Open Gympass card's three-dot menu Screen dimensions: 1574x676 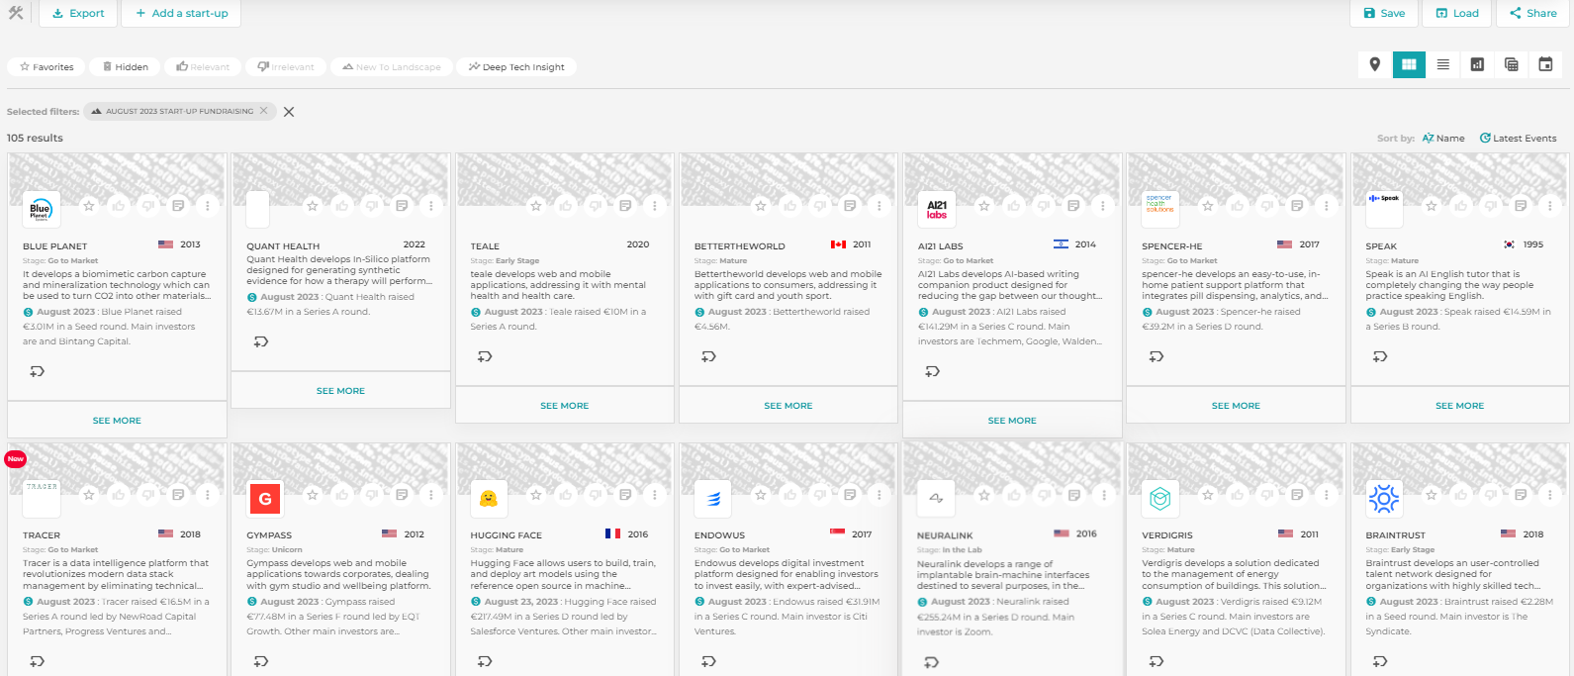click(x=431, y=495)
